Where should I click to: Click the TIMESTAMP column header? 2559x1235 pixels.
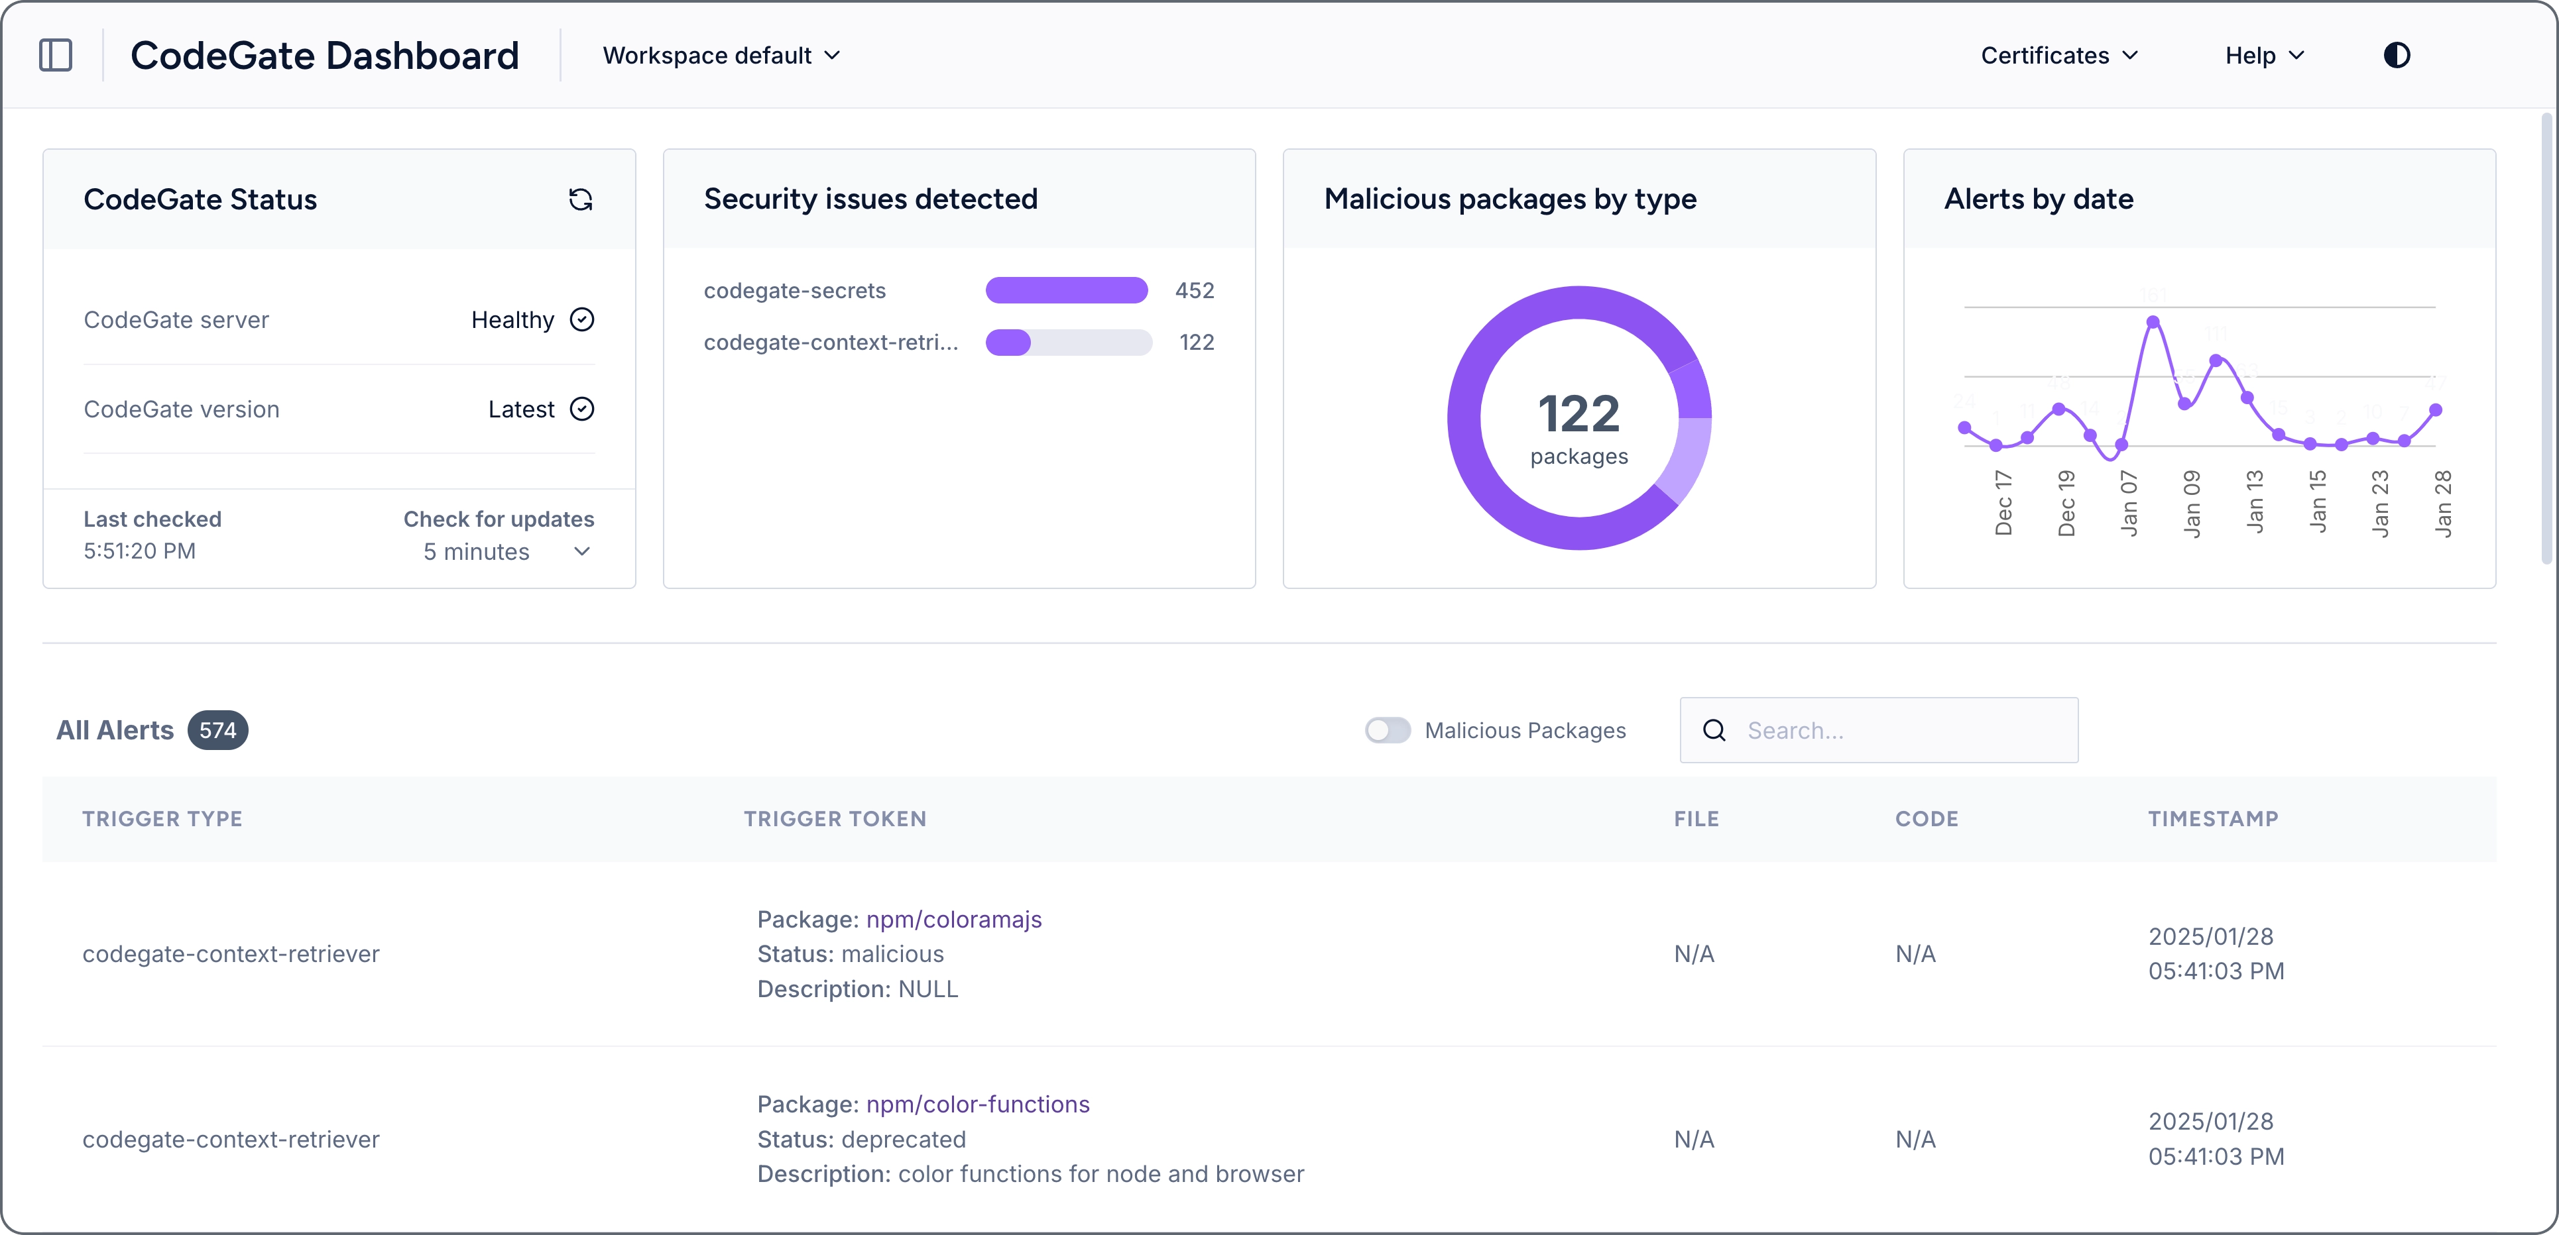tap(2212, 819)
